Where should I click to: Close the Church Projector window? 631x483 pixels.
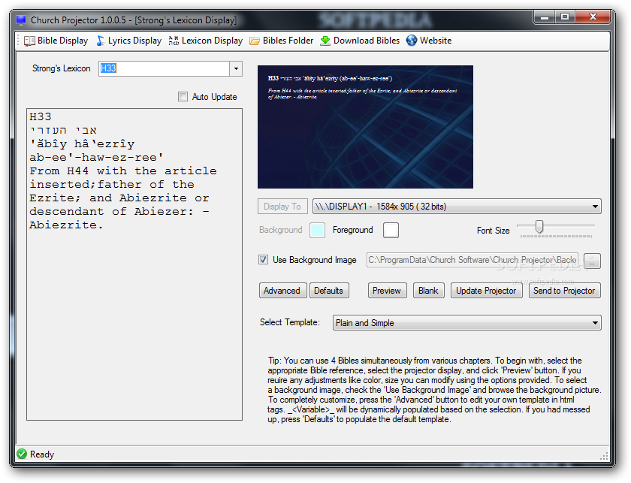[593, 17]
